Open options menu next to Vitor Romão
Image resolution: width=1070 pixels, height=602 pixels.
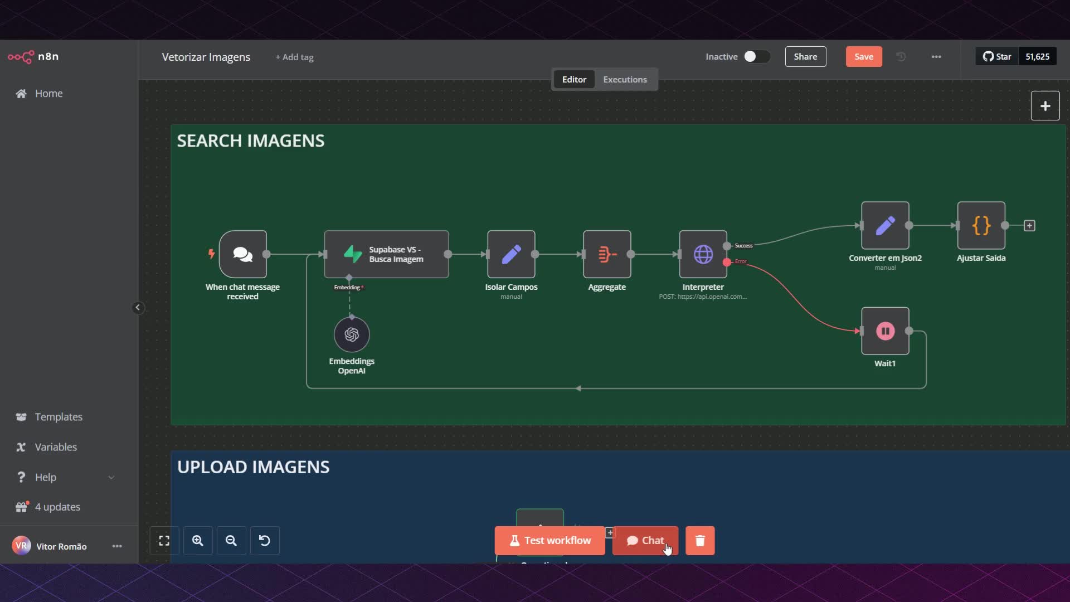pos(117,546)
